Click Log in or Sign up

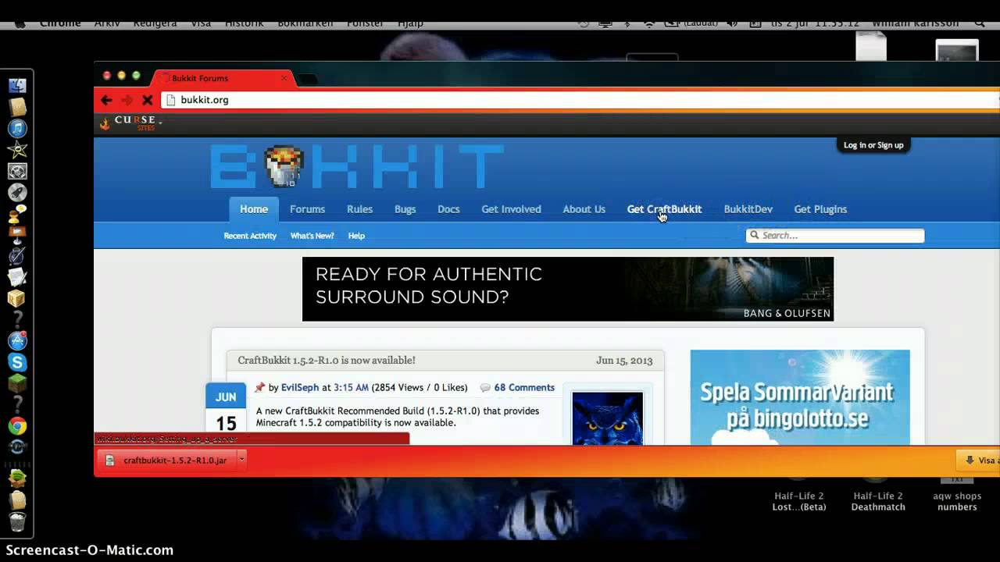[x=873, y=145]
